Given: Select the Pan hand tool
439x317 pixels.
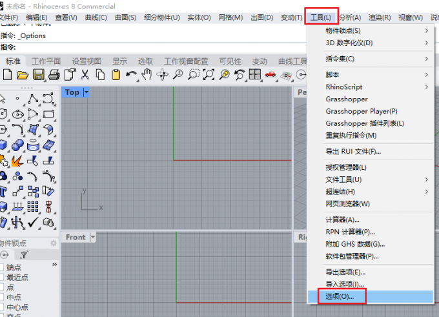Looking at the screenshot, I should [x=147, y=75].
